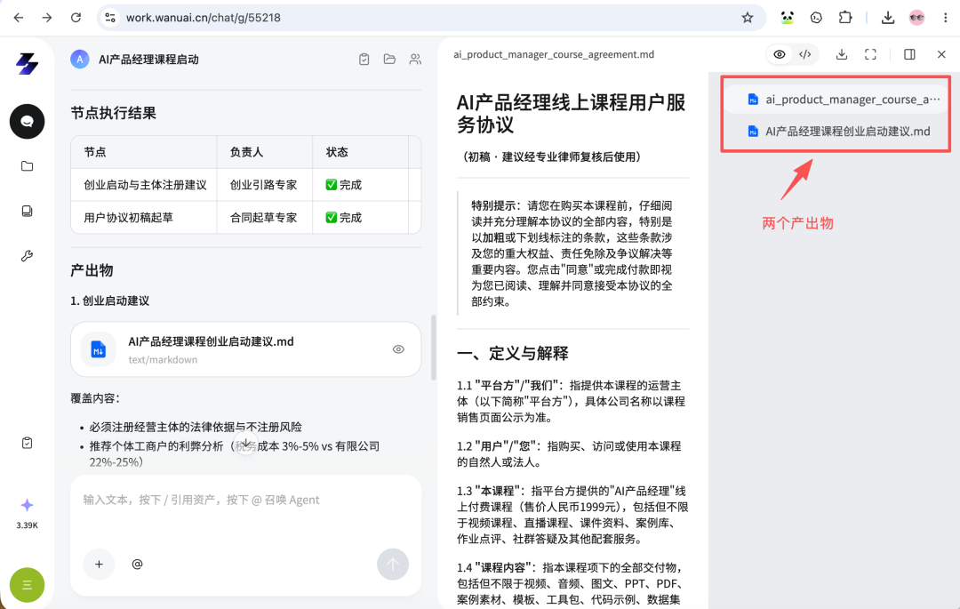Click the preview file name ai_product_manager_course_agreement.md
The height and width of the screenshot is (609, 960).
tap(554, 54)
